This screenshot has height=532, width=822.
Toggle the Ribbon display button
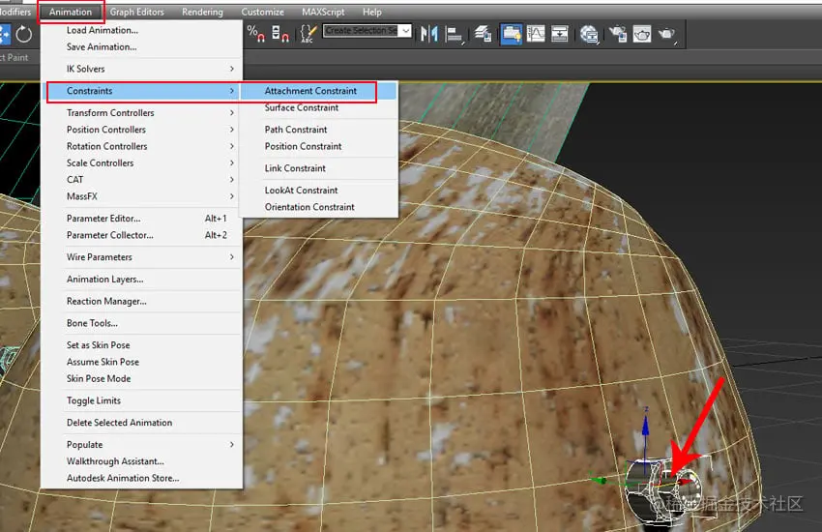click(511, 34)
